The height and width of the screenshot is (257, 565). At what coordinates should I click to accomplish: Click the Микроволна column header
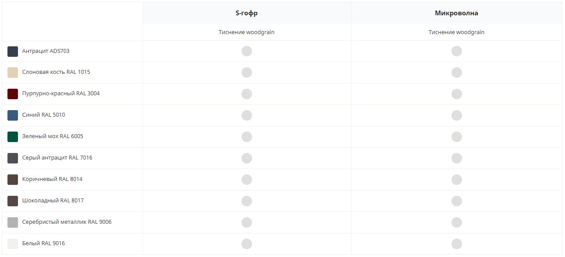pyautogui.click(x=456, y=13)
